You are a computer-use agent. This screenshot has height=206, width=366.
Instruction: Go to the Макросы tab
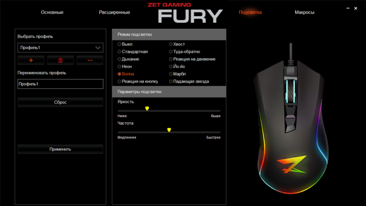click(304, 12)
